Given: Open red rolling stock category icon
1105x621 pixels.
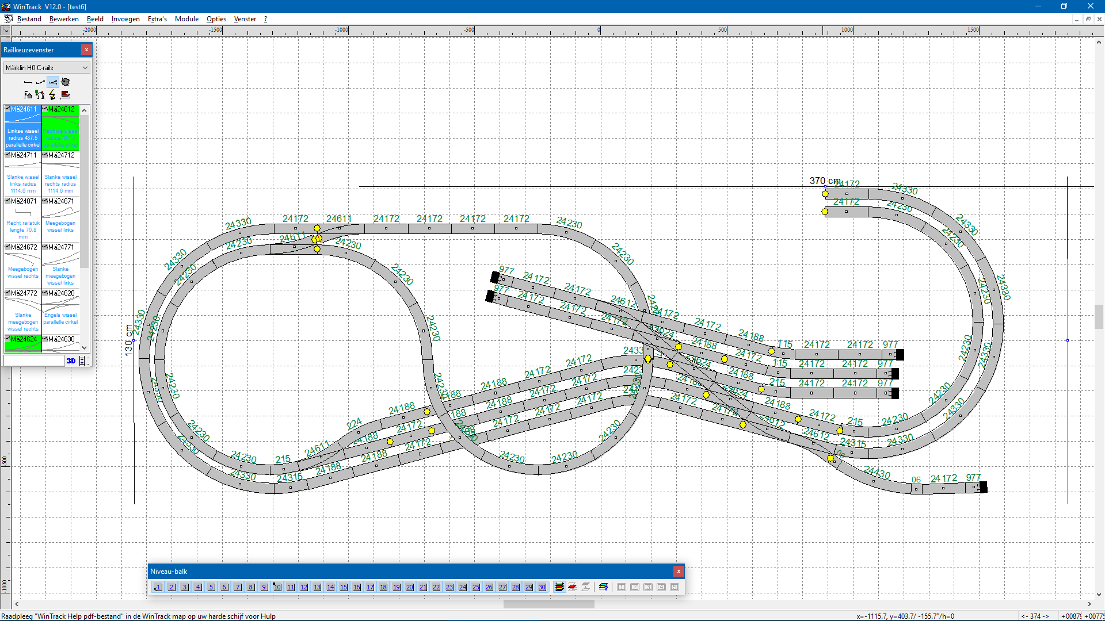Looking at the screenshot, I should pos(66,95).
